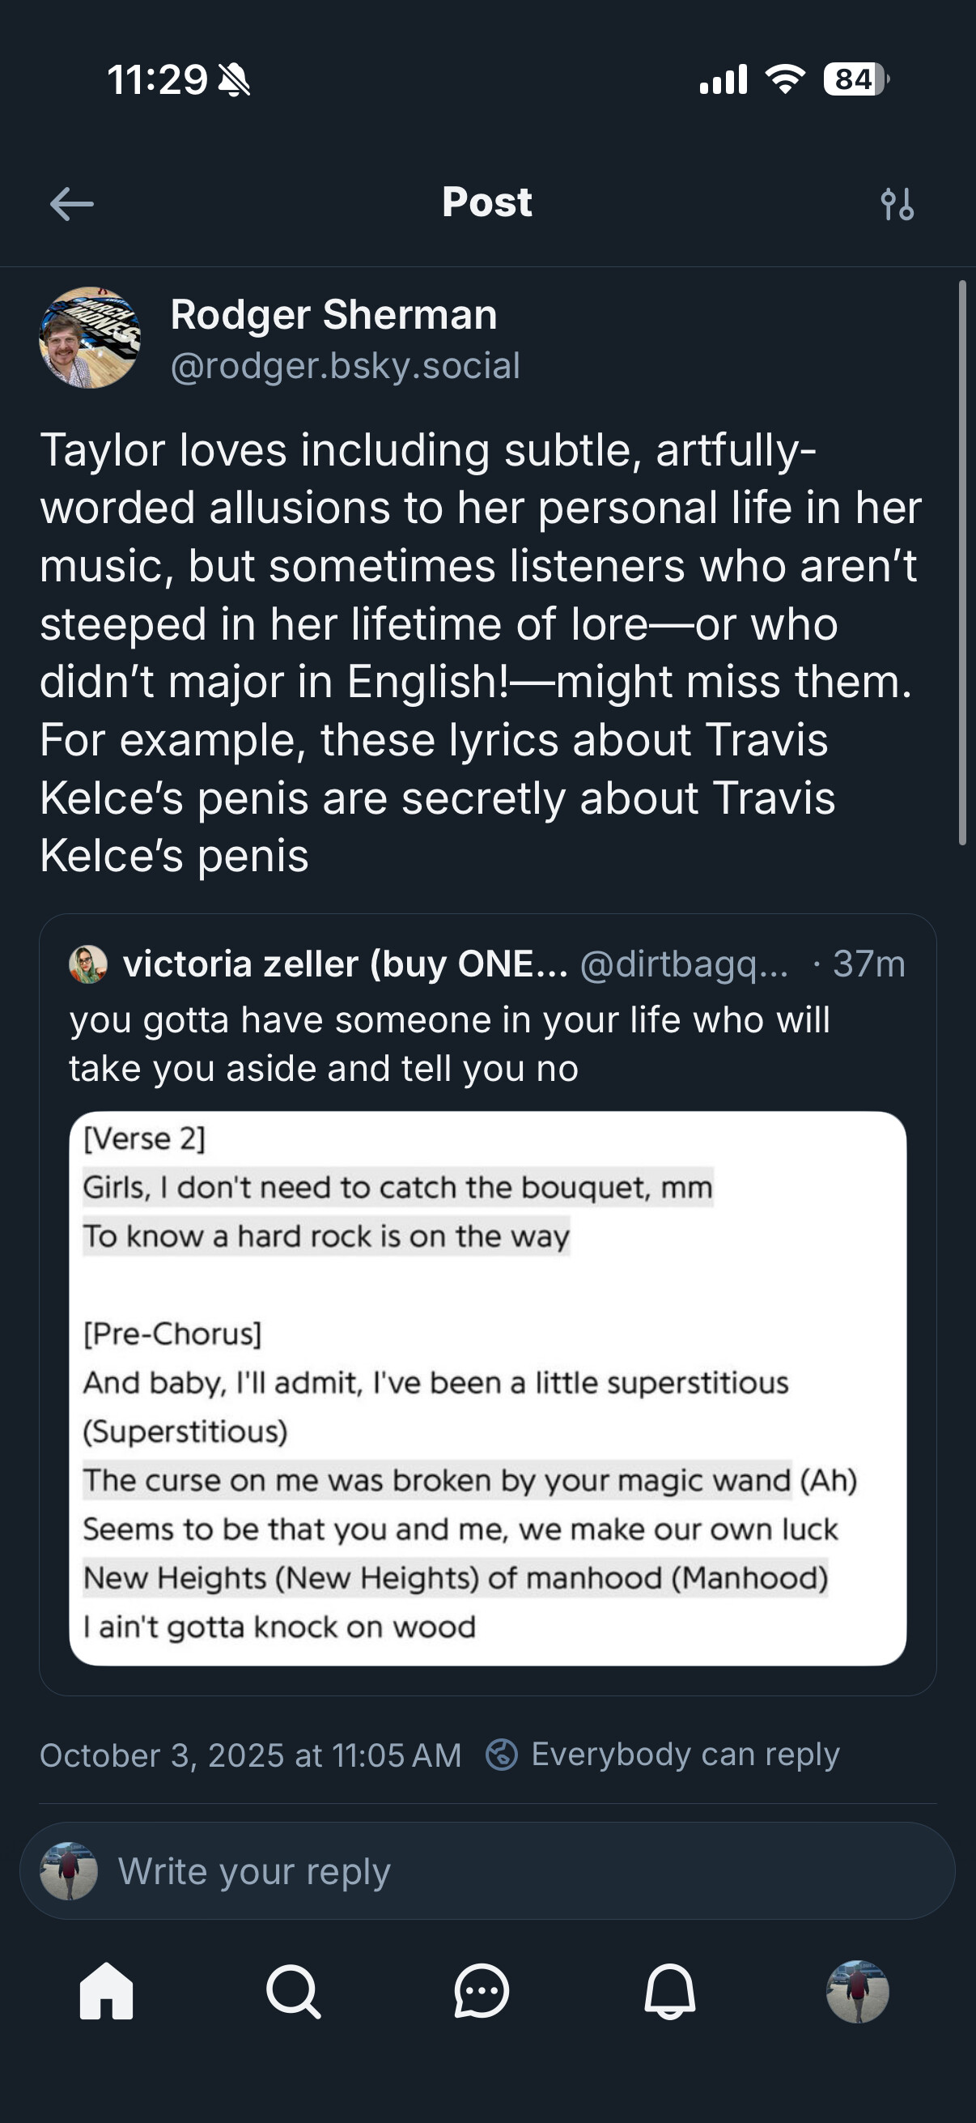Viewport: 976px width, 2123px height.
Task: Tap the back arrow icon
Action: 72,203
